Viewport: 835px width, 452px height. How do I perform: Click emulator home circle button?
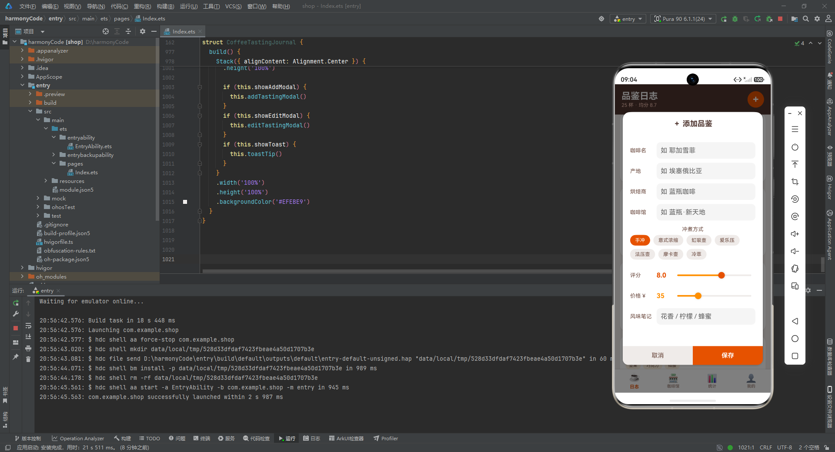click(x=795, y=339)
